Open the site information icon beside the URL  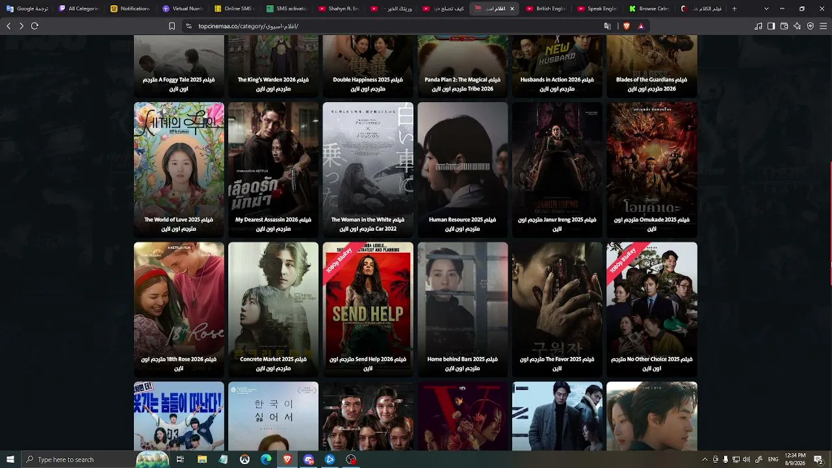pos(188,26)
